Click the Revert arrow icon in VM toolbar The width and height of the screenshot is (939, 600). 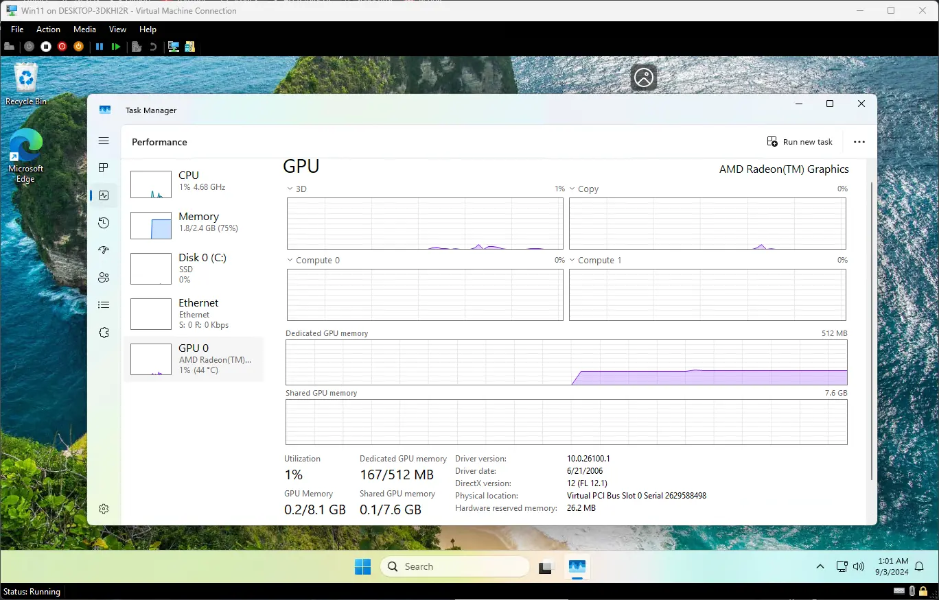[153, 47]
